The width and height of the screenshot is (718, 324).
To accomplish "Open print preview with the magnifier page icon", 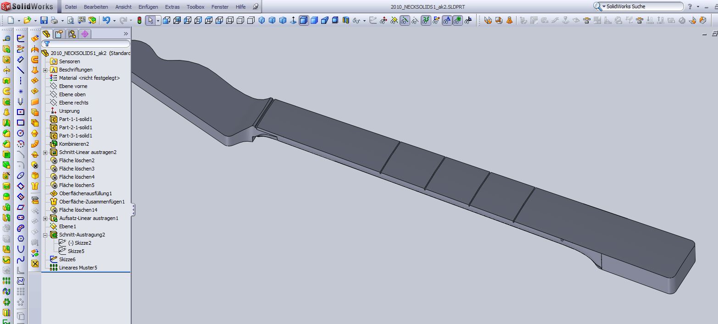I will [x=71, y=20].
